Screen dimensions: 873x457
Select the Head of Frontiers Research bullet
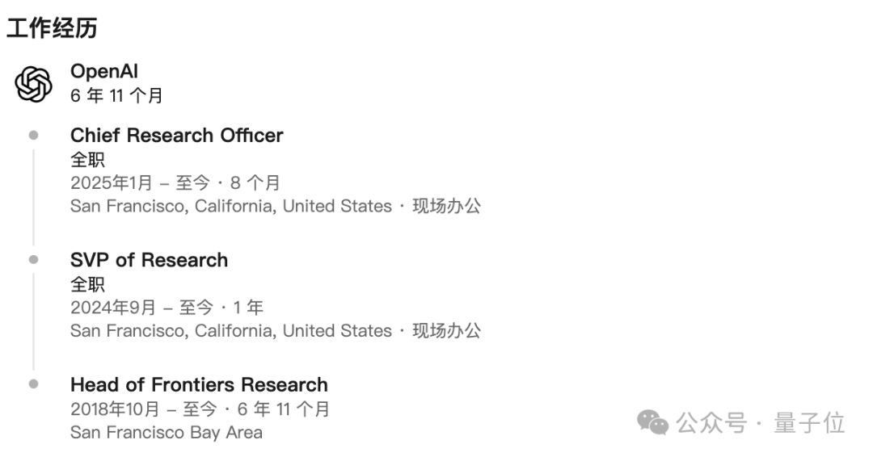pyautogui.click(x=33, y=384)
